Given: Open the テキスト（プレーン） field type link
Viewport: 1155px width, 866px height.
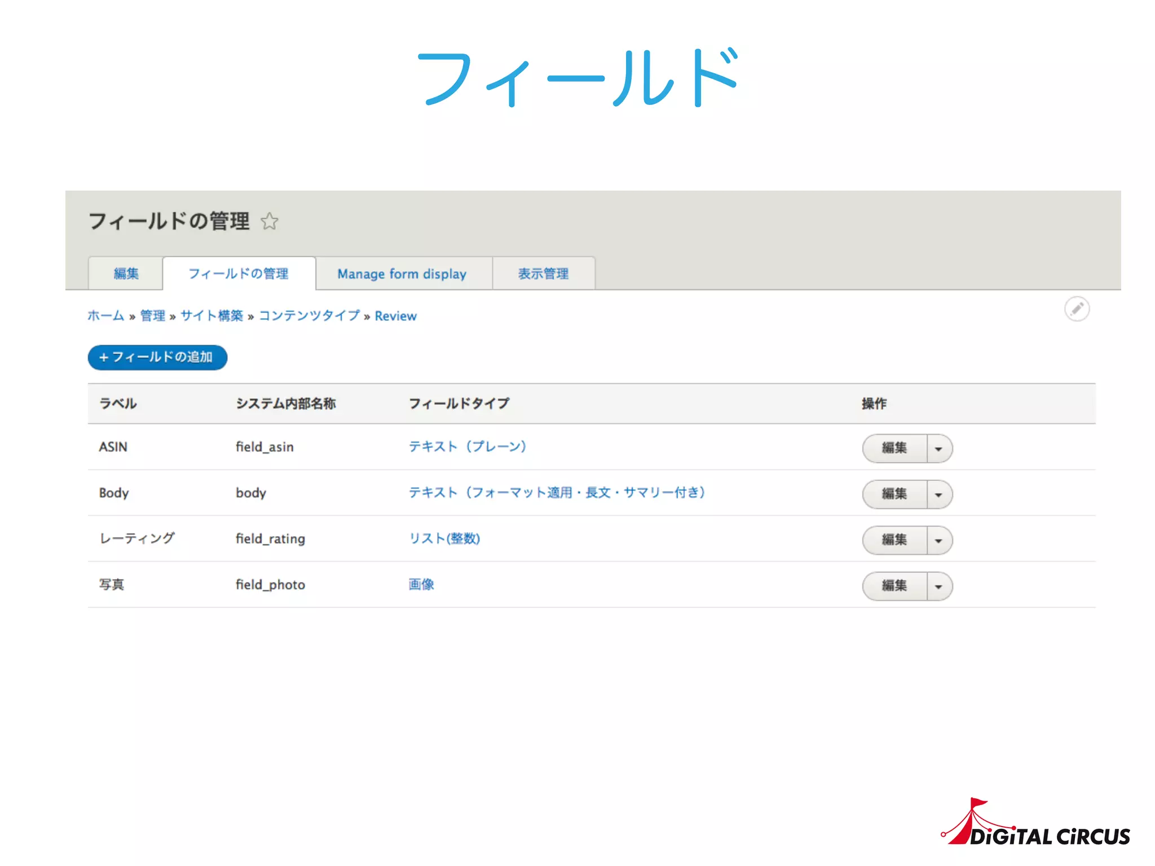Looking at the screenshot, I should point(468,447).
